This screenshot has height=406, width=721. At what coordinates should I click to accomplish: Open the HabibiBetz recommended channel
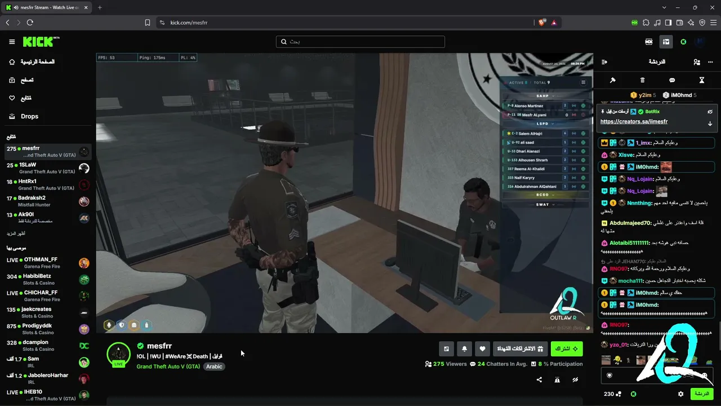47,280
